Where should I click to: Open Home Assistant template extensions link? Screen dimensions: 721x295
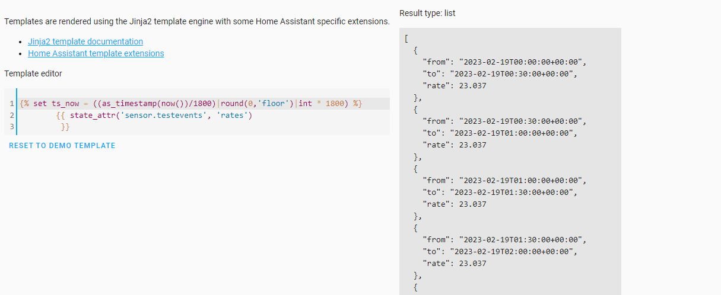click(x=96, y=53)
